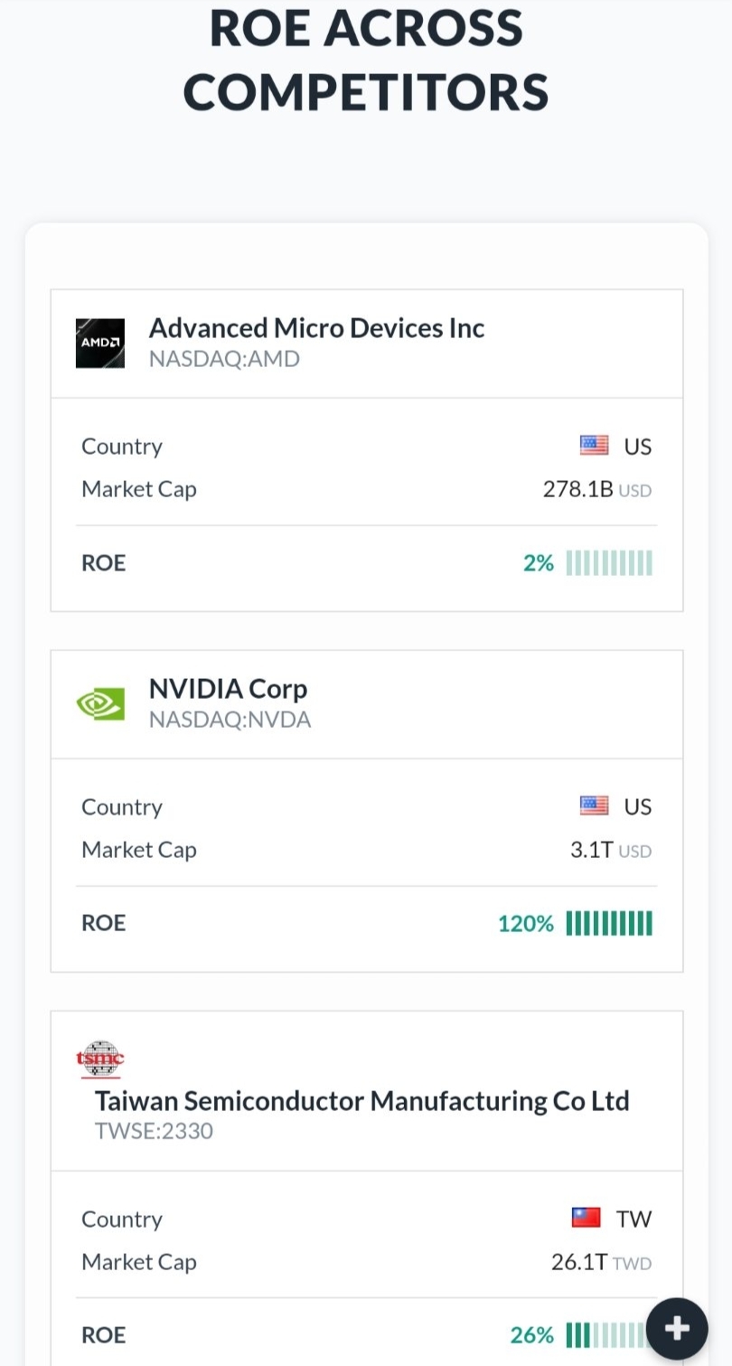
Task: Click the AMD company logo
Action: [100, 343]
